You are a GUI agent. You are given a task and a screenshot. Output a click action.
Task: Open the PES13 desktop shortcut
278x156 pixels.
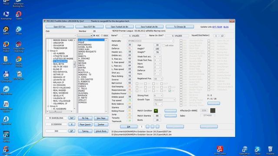point(6,2)
